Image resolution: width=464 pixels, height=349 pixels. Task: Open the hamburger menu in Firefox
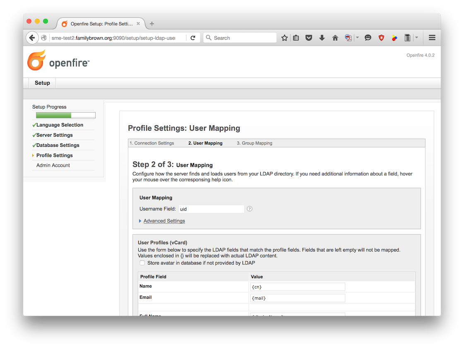click(x=432, y=38)
